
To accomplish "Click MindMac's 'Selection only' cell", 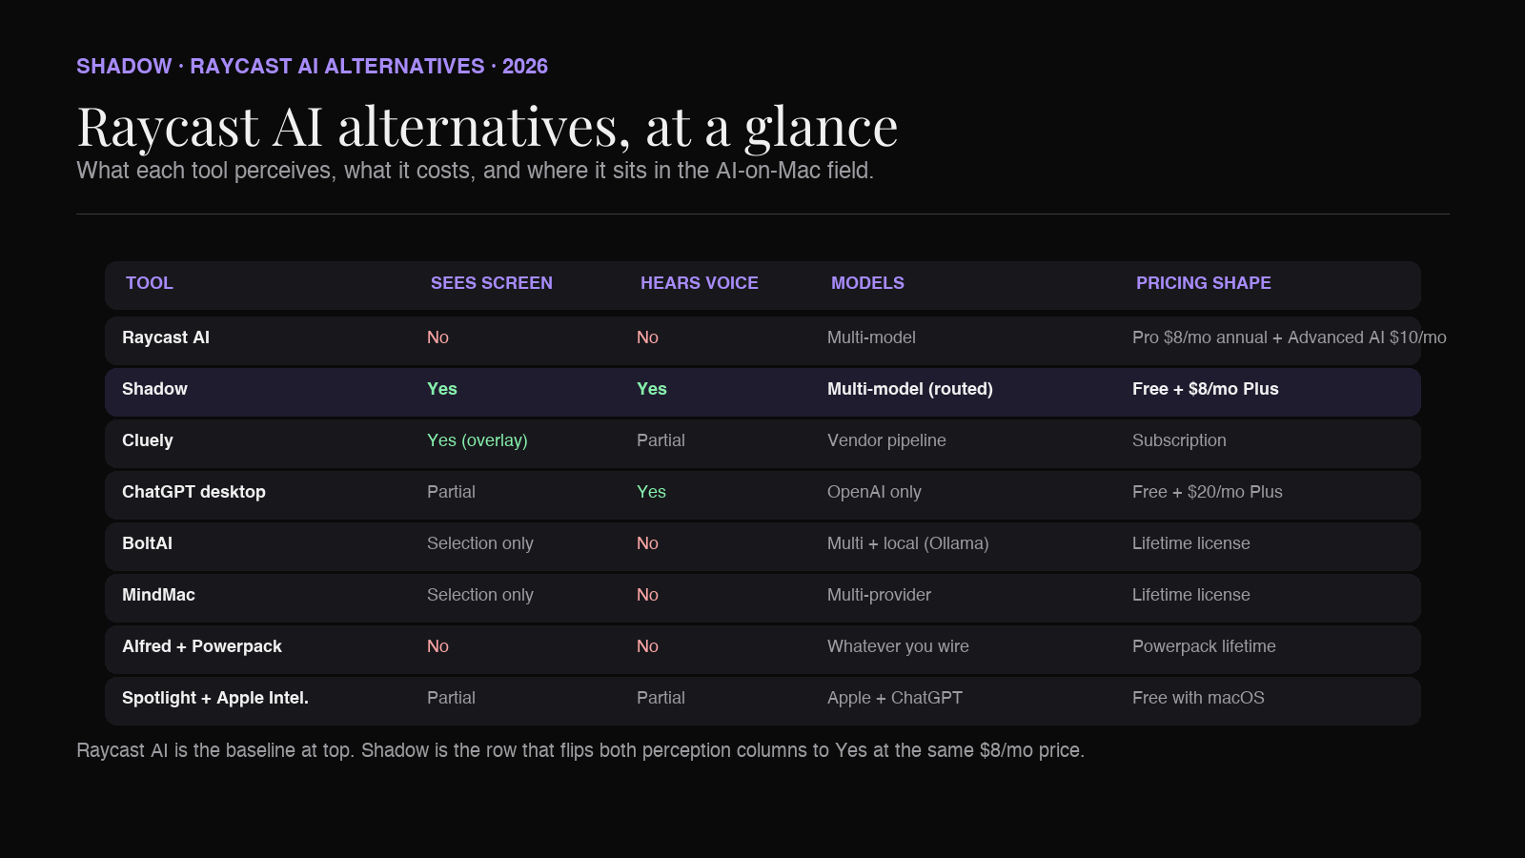I will click(x=480, y=595).
